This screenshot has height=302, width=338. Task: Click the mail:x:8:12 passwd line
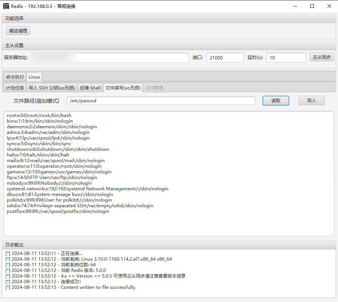(56, 161)
